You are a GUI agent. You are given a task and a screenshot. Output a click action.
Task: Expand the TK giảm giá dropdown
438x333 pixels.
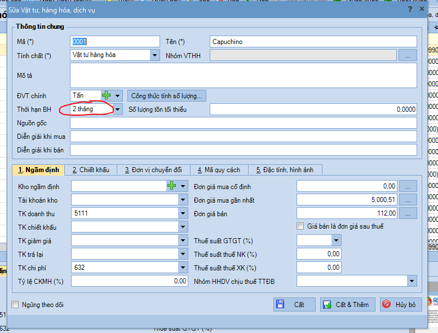(x=183, y=240)
